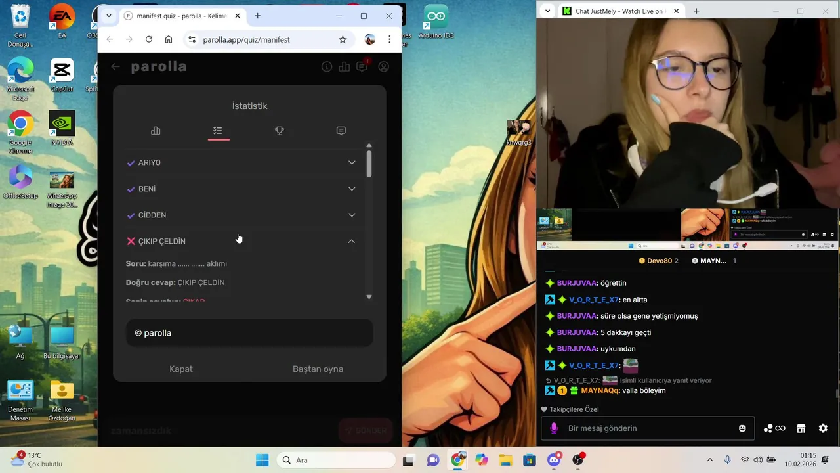Open OfficeSetup desktop icon
Viewport: 840px width, 473px height.
click(20, 182)
